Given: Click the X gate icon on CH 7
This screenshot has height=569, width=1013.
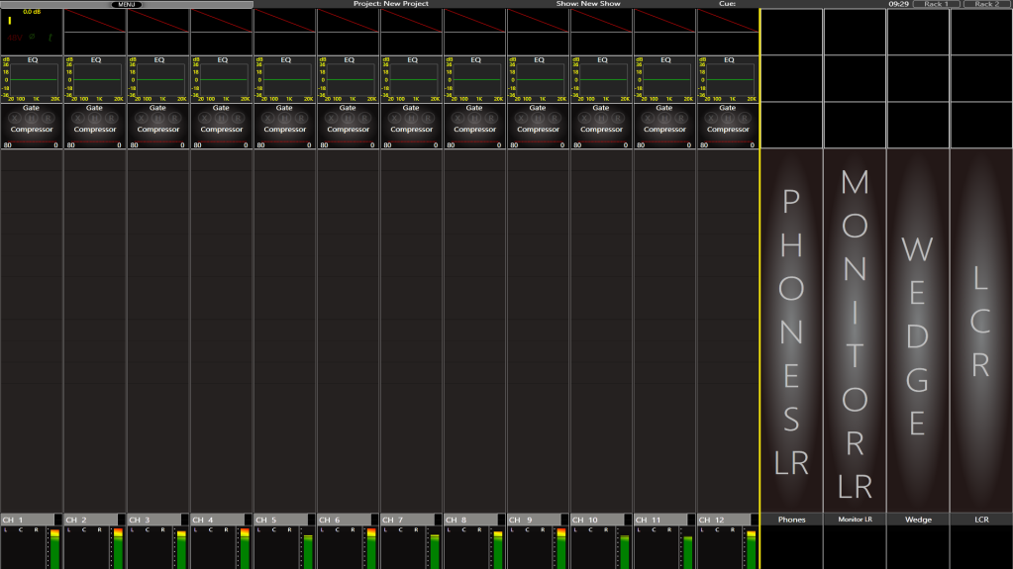Looking at the screenshot, I should [x=395, y=118].
